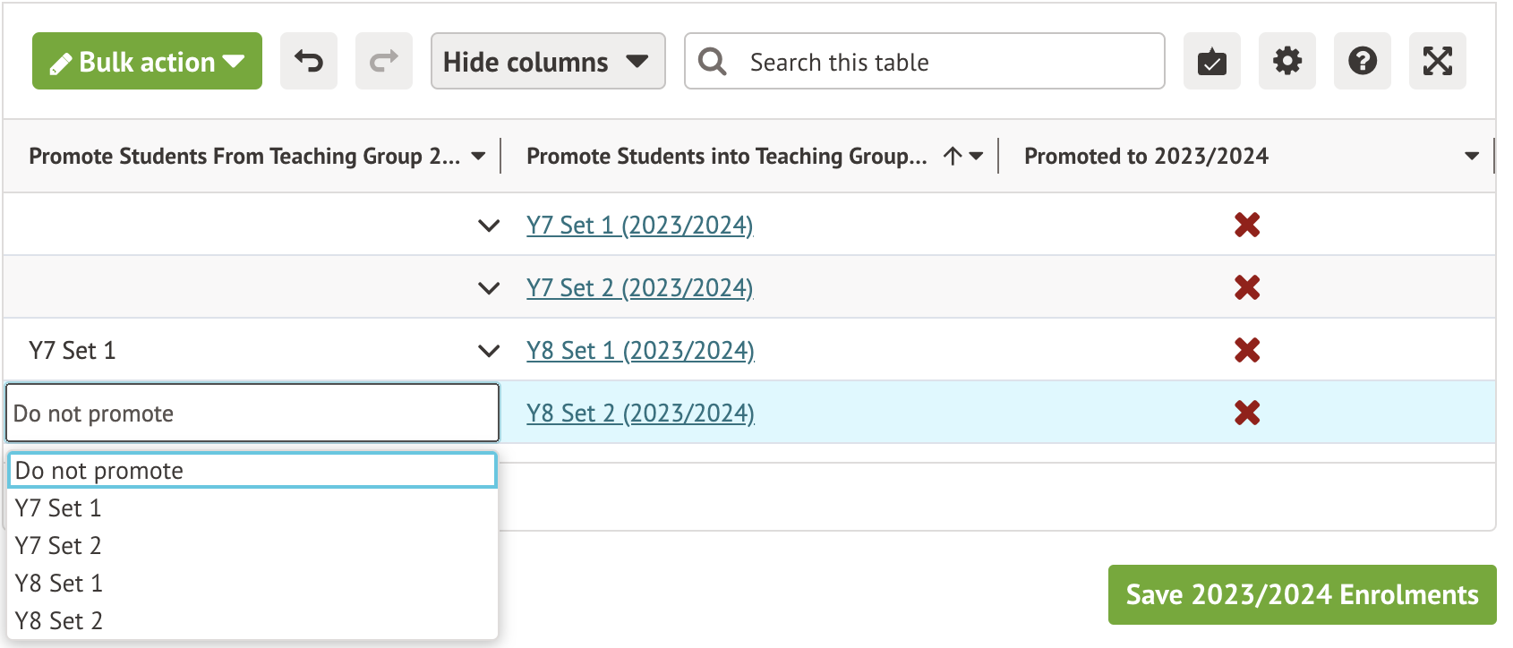This screenshot has height=648, width=1513.
Task: Choose Y8 Set 1 from dropdown list
Action: pos(58,584)
